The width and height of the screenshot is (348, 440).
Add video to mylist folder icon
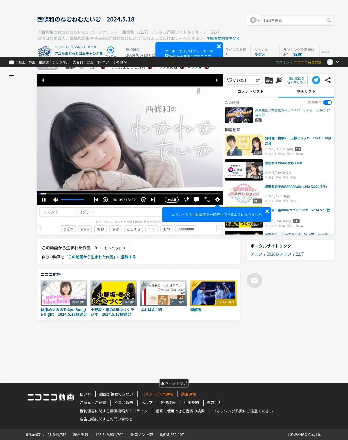(269, 80)
